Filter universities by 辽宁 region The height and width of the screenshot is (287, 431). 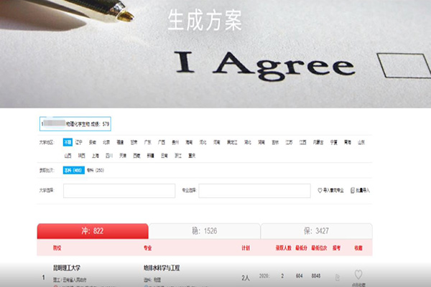[x=79, y=142]
